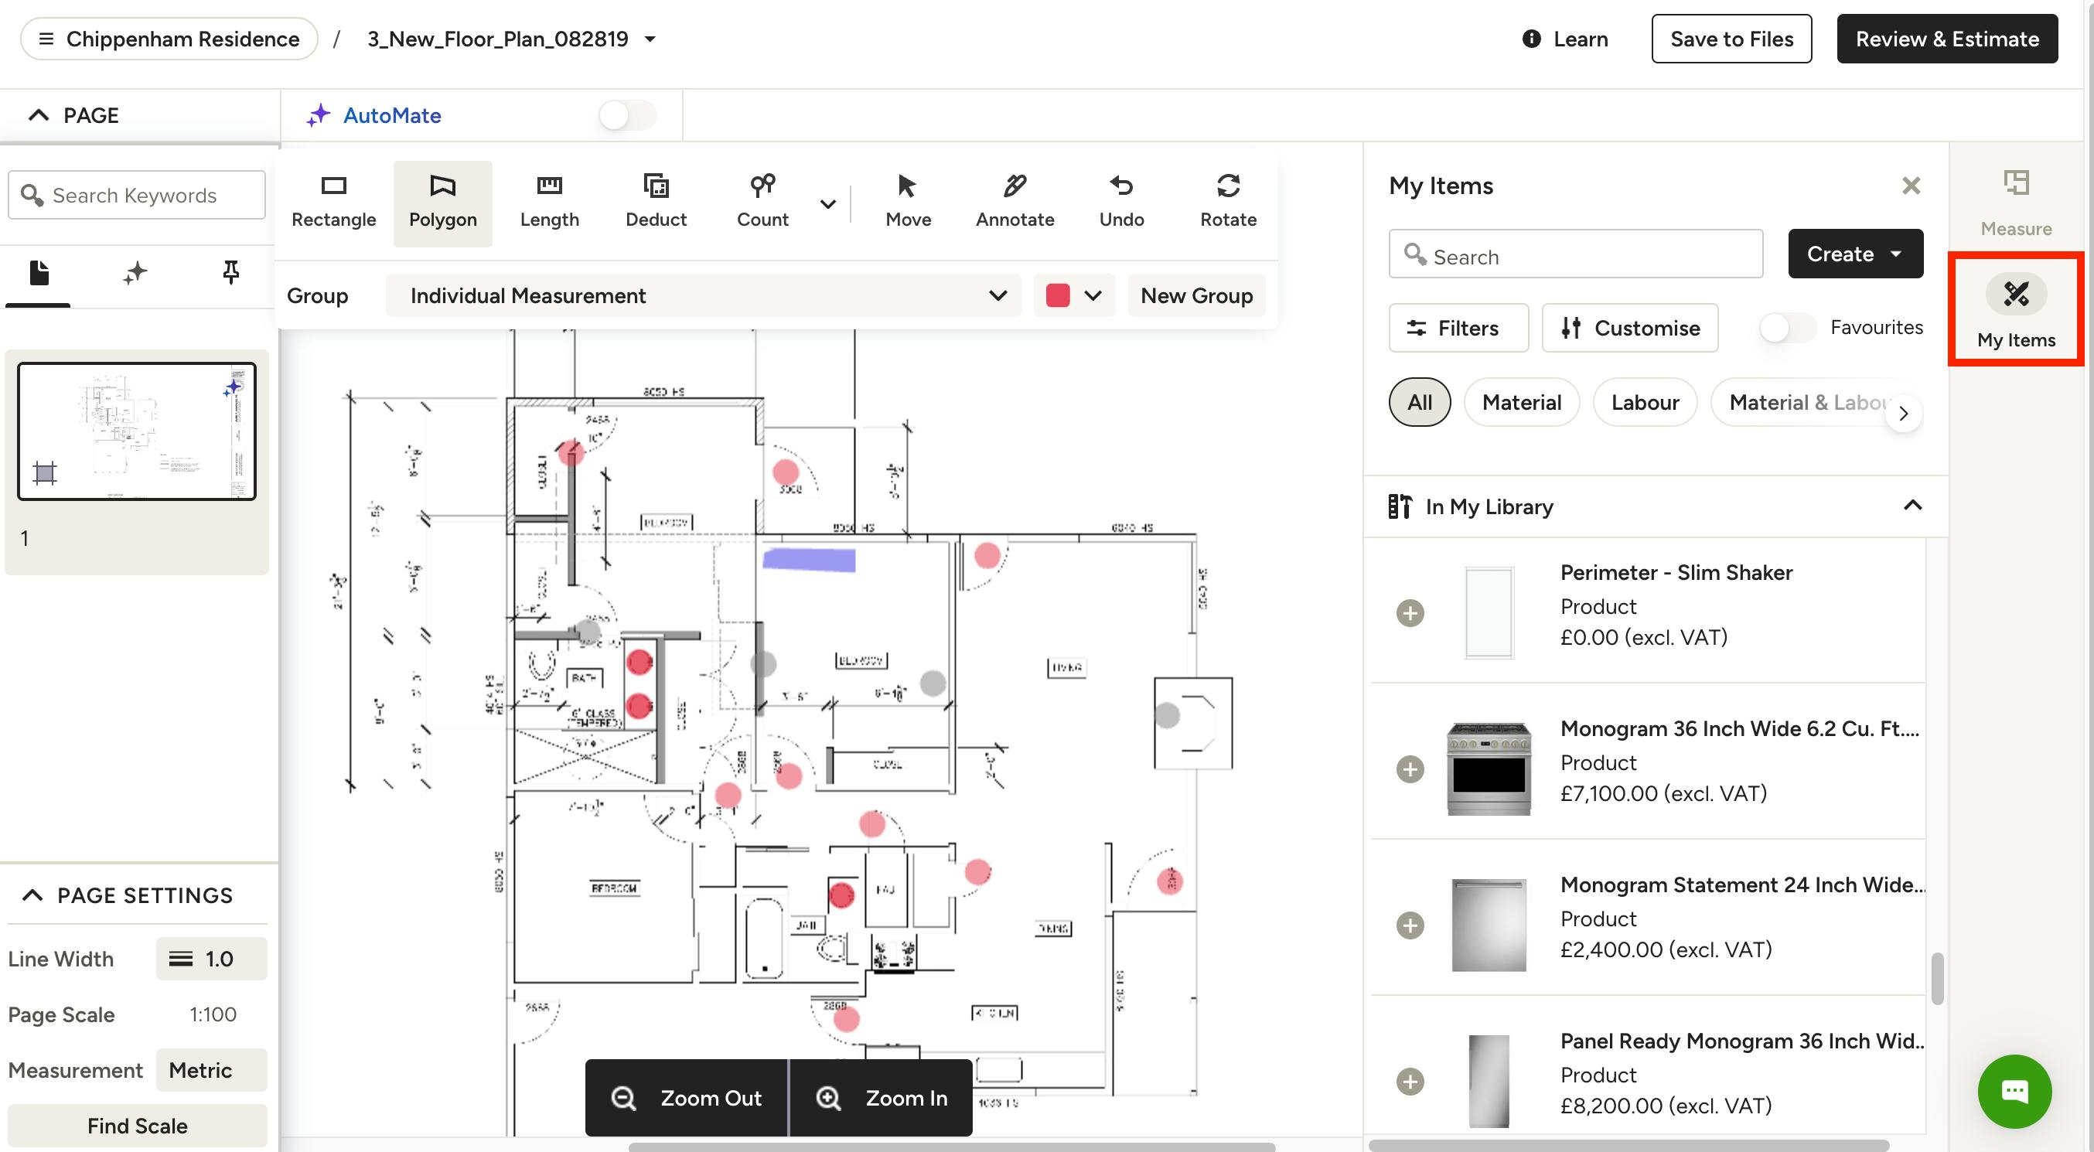Toggle the Favourites switch
2094x1152 pixels.
tap(1788, 328)
